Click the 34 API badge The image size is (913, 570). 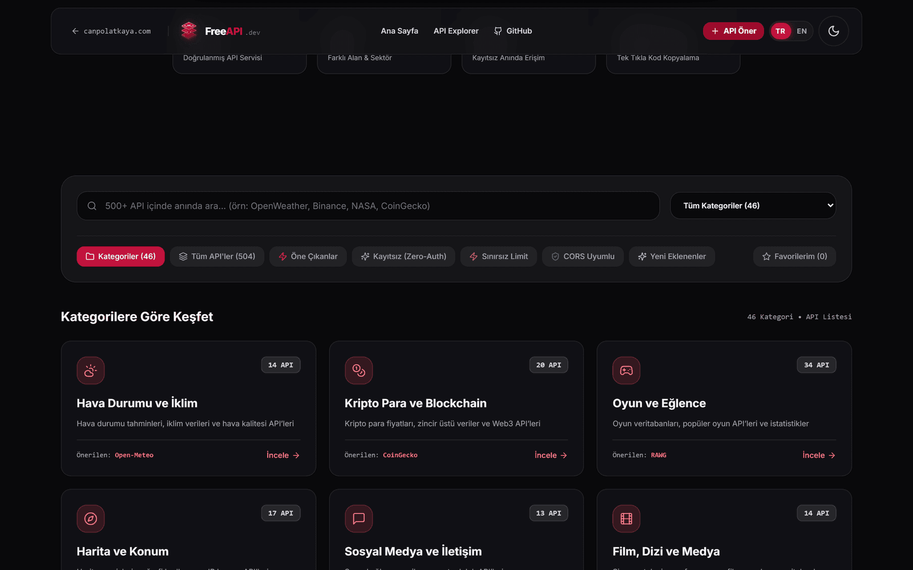click(x=817, y=365)
